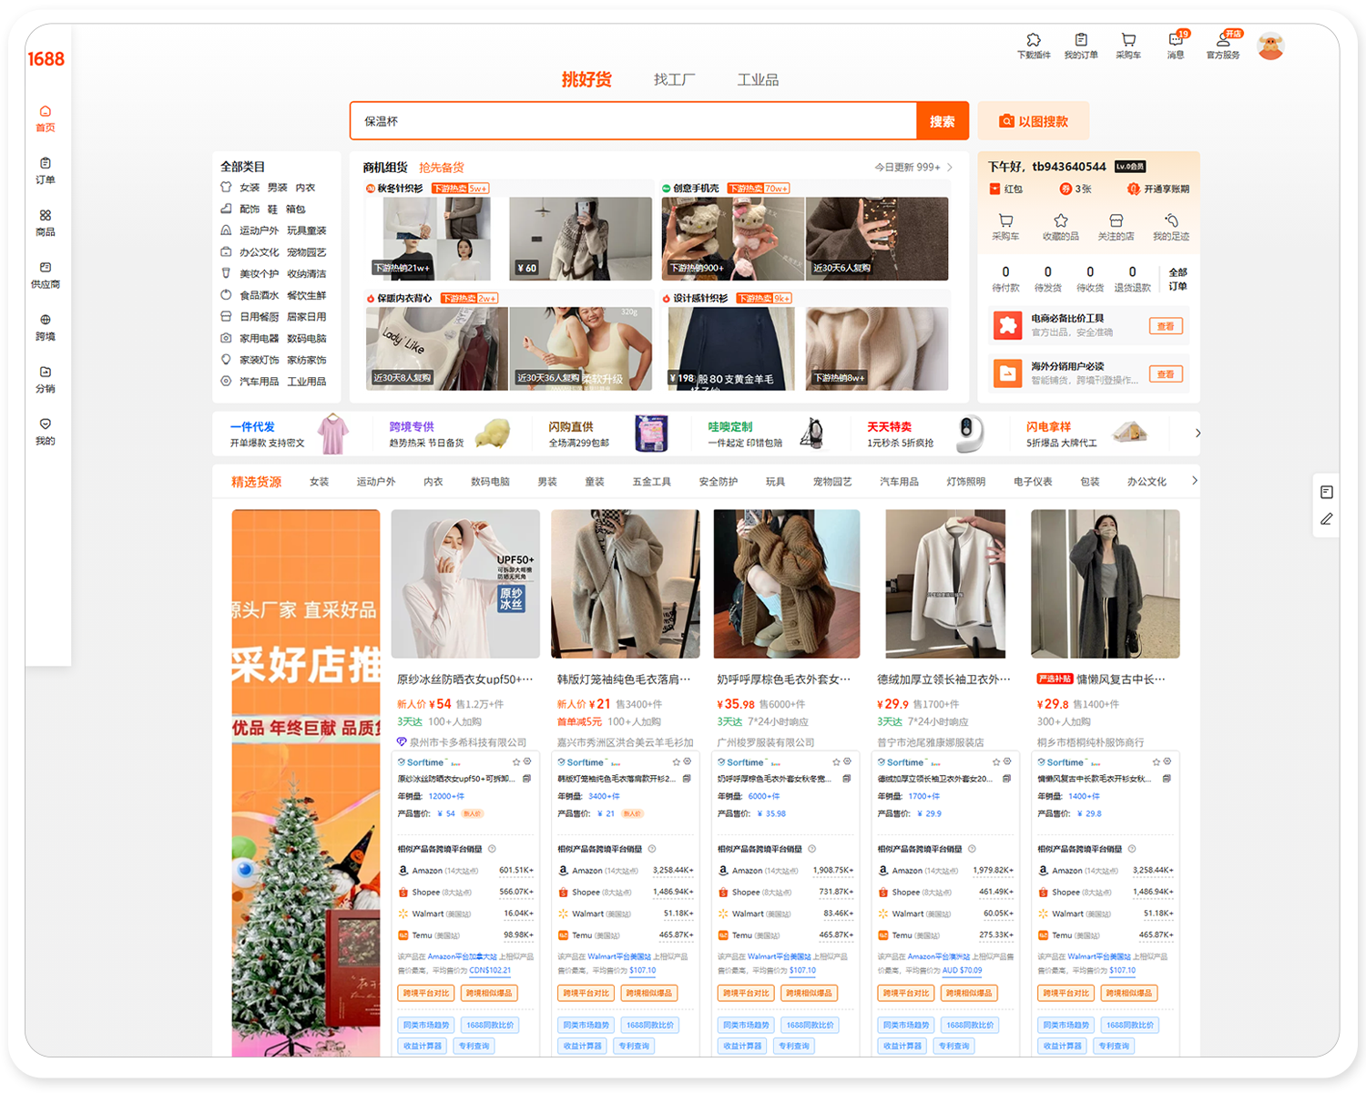
Task: Expand more categories arrow after 办公文化
Action: [x=1195, y=481]
